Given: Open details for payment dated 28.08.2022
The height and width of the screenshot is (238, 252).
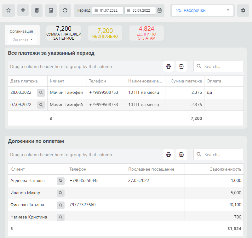Looking at the screenshot, I should point(41,93).
